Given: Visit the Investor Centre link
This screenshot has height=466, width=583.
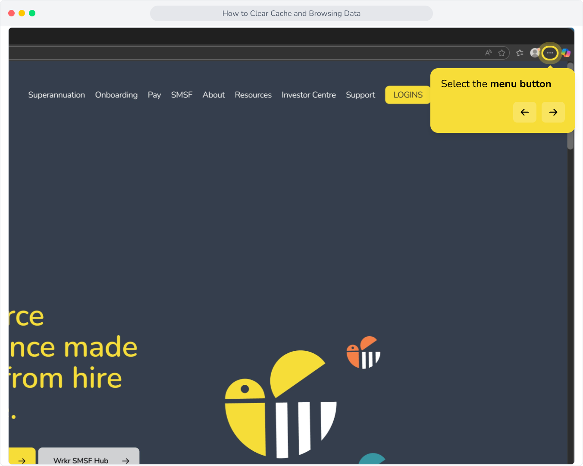Looking at the screenshot, I should pyautogui.click(x=309, y=95).
